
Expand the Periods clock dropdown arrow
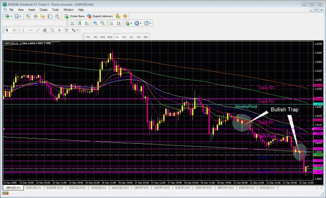(x=141, y=23)
